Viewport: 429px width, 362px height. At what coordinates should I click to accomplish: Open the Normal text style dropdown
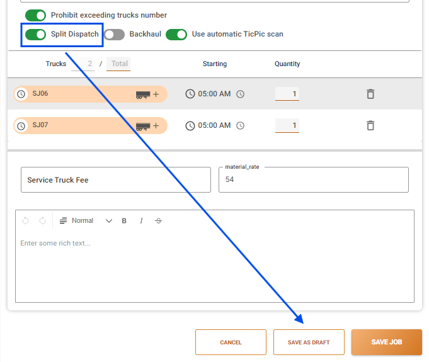click(x=86, y=220)
